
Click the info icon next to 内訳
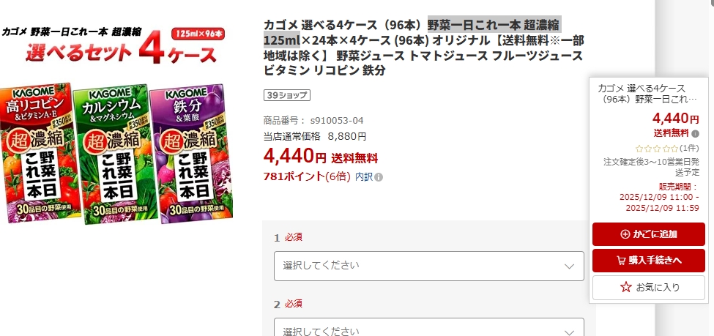coord(379,177)
